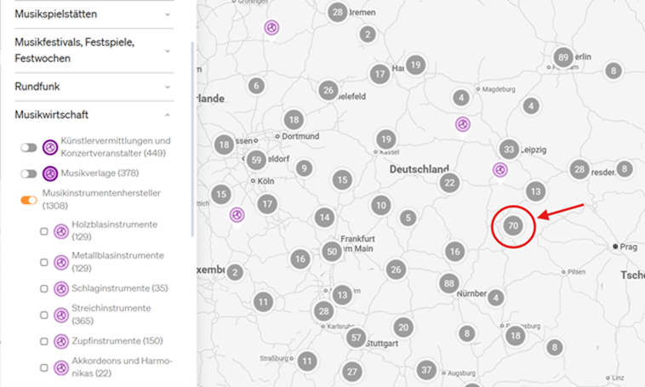Check the Holzblasinstrumente checkbox
This screenshot has width=645, height=387.
click(44, 231)
